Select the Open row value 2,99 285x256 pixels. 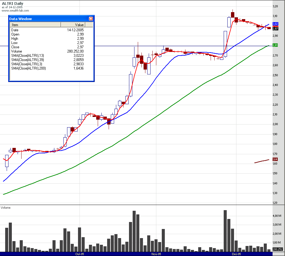coord(80,34)
